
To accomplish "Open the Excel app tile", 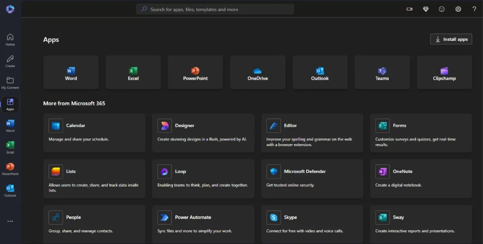I will click(x=133, y=73).
